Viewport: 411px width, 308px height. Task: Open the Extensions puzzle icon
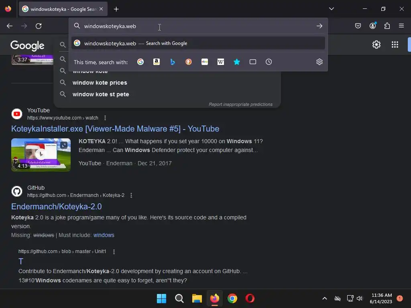[387, 26]
